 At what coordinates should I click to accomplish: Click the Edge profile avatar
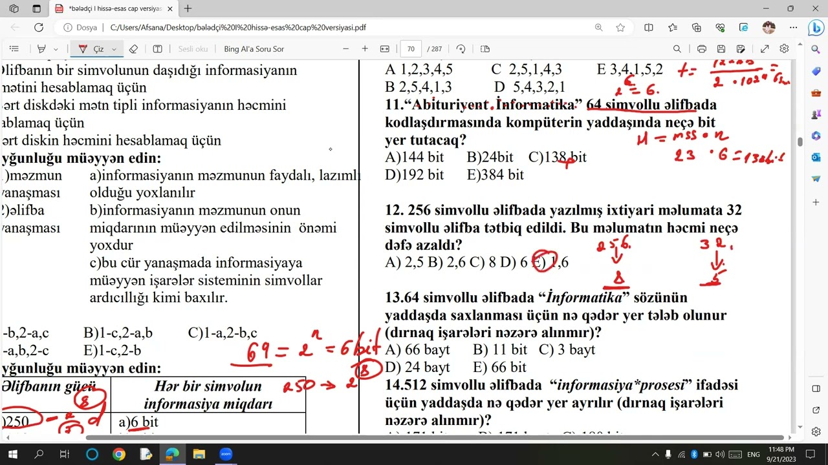[x=768, y=28]
